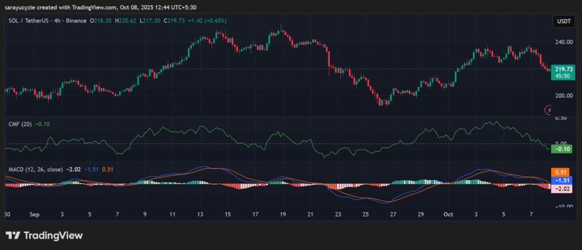Click the purple lightning flash icon
The height and width of the screenshot is (250, 582).
click(549, 110)
